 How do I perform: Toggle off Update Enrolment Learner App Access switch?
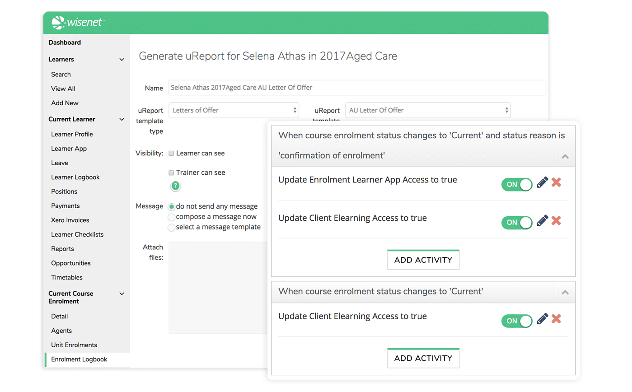[x=517, y=184]
